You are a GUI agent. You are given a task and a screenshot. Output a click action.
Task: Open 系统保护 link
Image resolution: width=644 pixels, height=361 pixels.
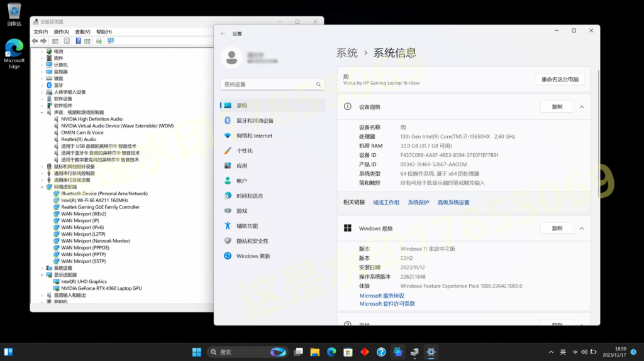coord(418,203)
